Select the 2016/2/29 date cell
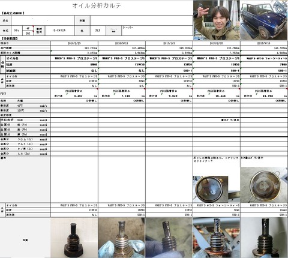The width and height of the screenshot is (288, 258). click(x=74, y=43)
